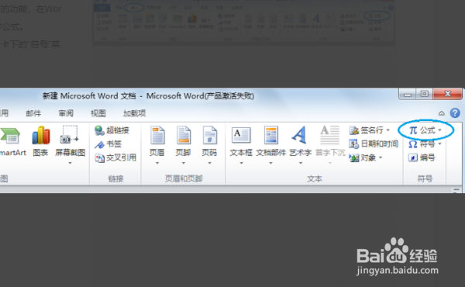Viewport: 465px width, 287px height.
Task: Open the 签名行 dropdown arrow
Action: [388, 130]
